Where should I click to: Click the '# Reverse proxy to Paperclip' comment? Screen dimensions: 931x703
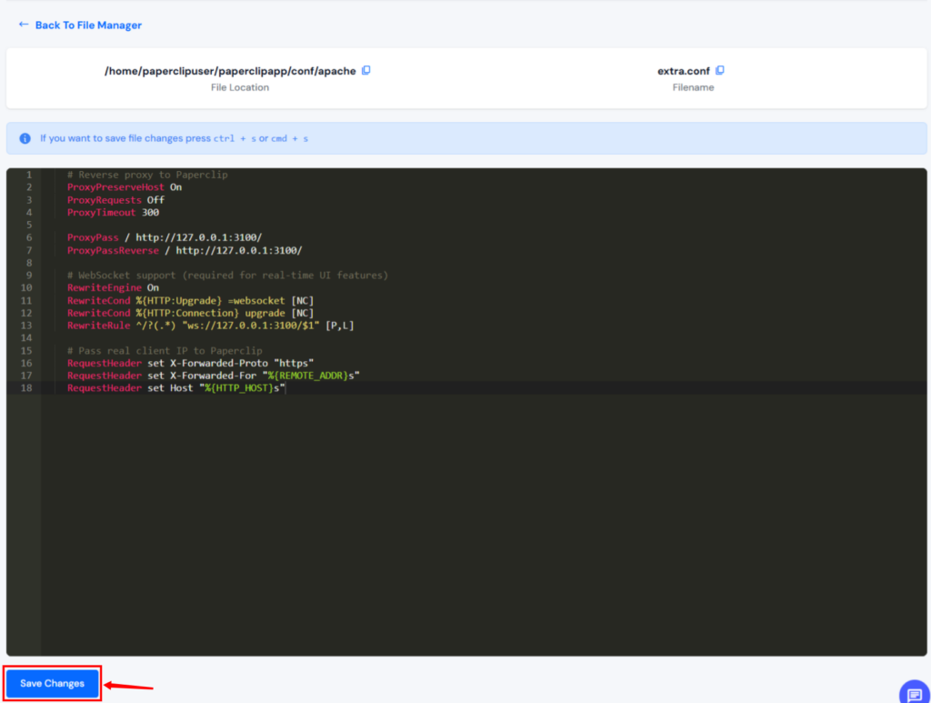pyautogui.click(x=147, y=175)
